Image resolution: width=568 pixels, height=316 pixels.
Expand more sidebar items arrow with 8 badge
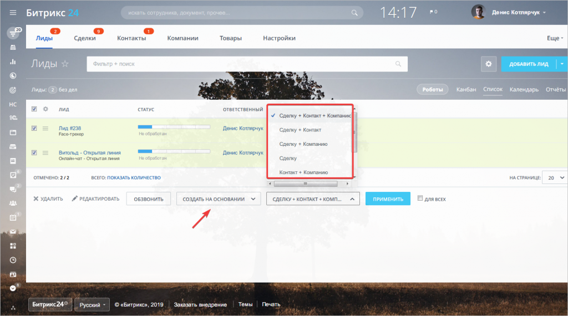(13, 288)
